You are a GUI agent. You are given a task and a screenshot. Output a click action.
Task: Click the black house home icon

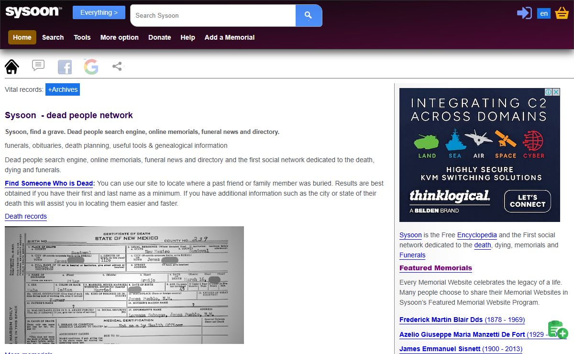click(11, 66)
